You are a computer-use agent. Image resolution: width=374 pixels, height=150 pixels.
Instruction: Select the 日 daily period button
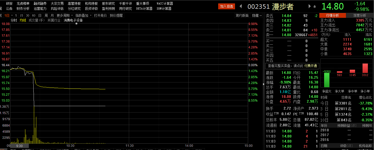tap(40, 15)
